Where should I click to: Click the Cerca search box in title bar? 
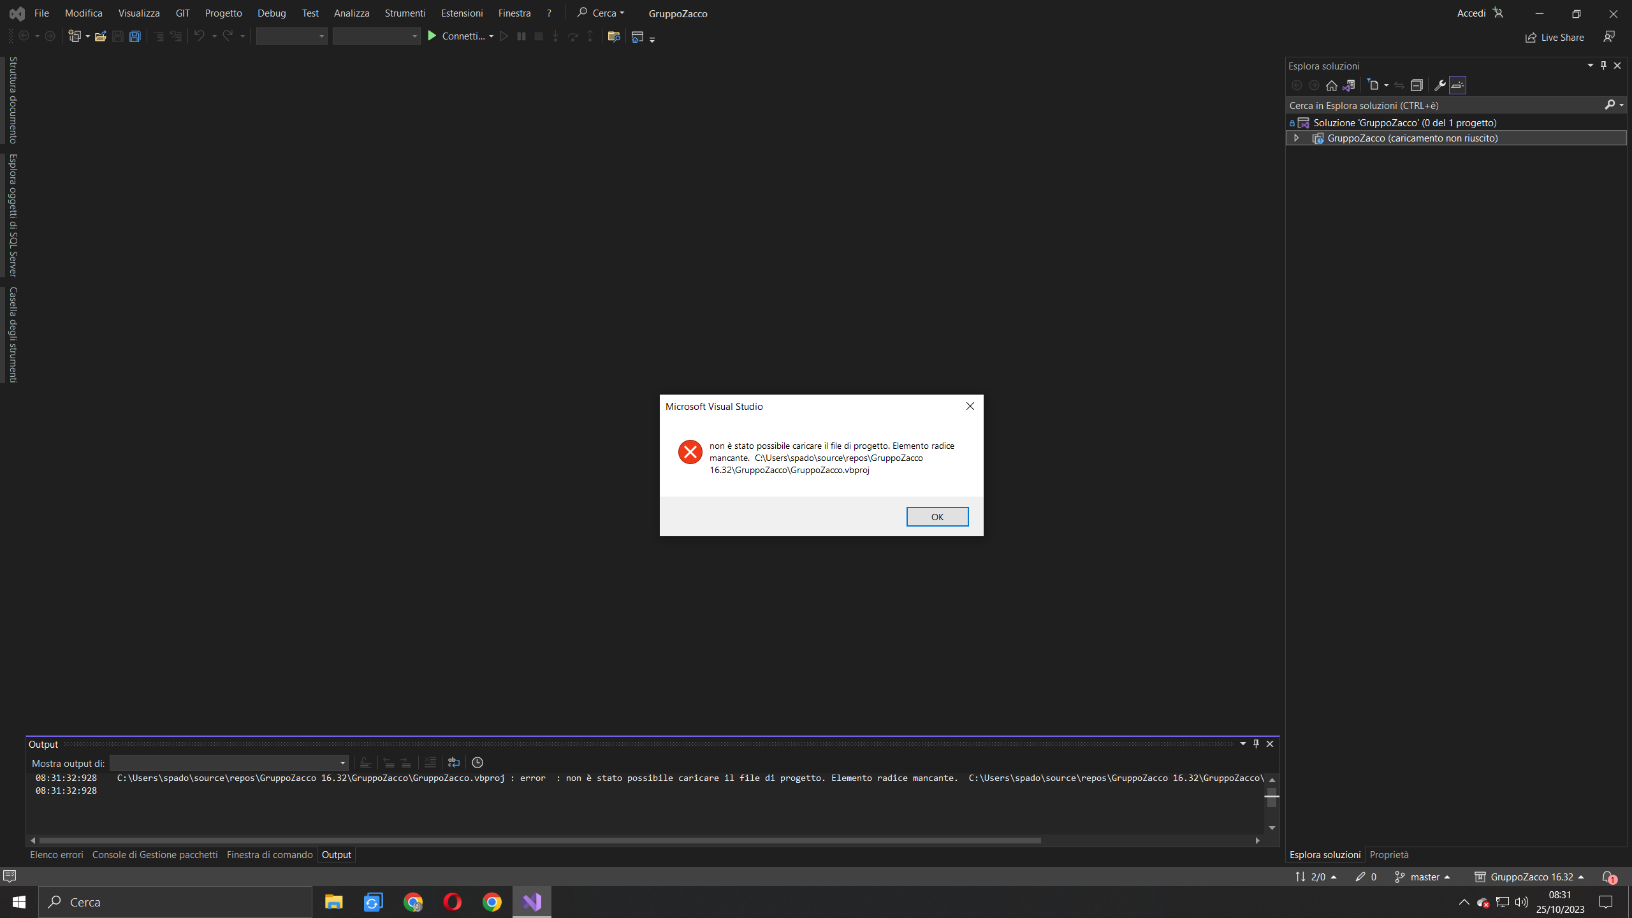click(x=601, y=13)
